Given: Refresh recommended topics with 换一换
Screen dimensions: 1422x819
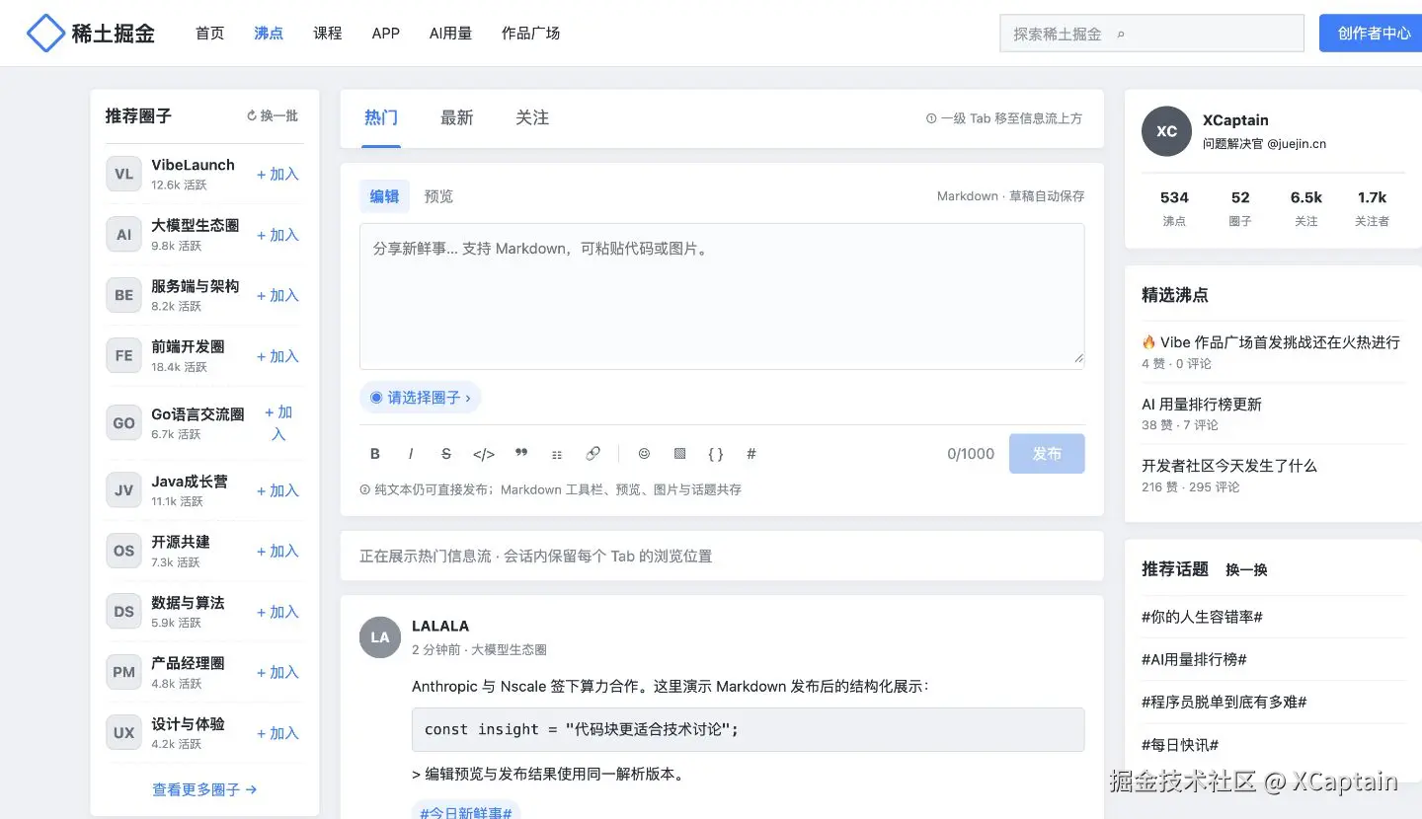Looking at the screenshot, I should (1246, 569).
